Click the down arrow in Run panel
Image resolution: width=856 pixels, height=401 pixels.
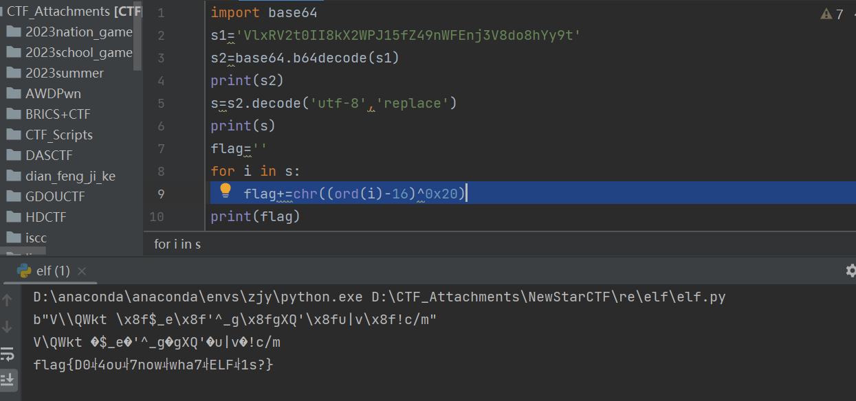(8, 327)
